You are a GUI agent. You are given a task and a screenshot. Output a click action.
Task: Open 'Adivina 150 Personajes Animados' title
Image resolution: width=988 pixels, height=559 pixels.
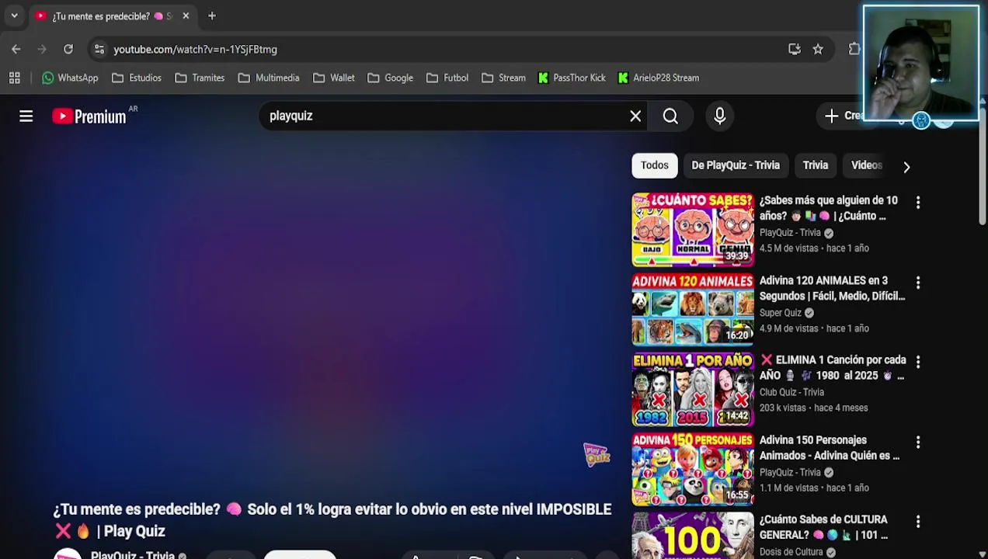click(829, 448)
